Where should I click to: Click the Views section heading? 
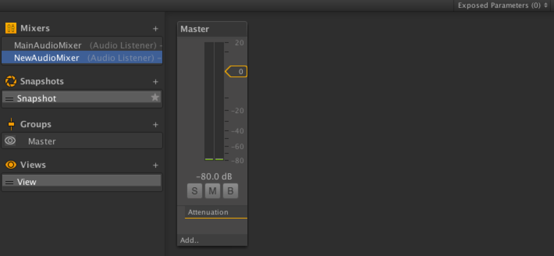[x=33, y=165]
